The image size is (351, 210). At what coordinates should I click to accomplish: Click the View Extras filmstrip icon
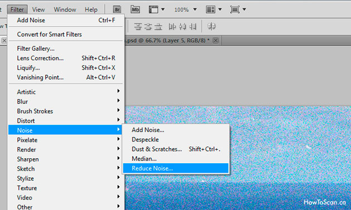[x=153, y=9]
